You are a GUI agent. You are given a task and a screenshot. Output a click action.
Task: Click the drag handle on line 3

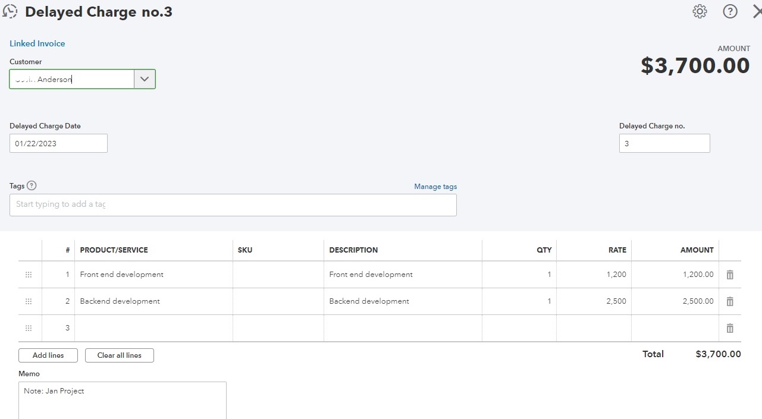point(29,328)
